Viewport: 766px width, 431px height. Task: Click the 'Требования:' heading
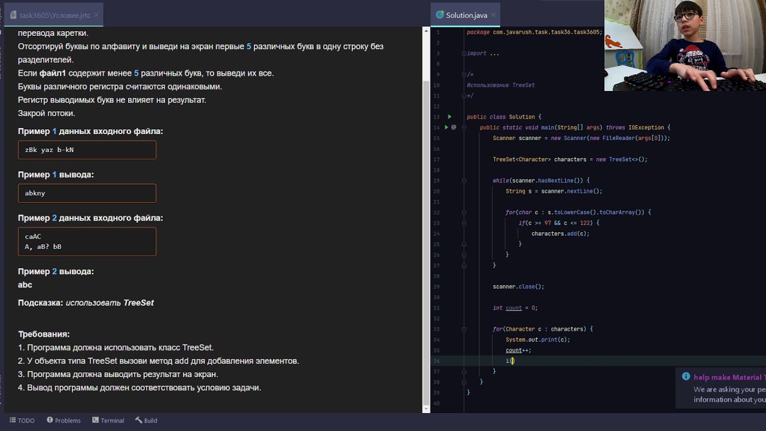click(44, 334)
